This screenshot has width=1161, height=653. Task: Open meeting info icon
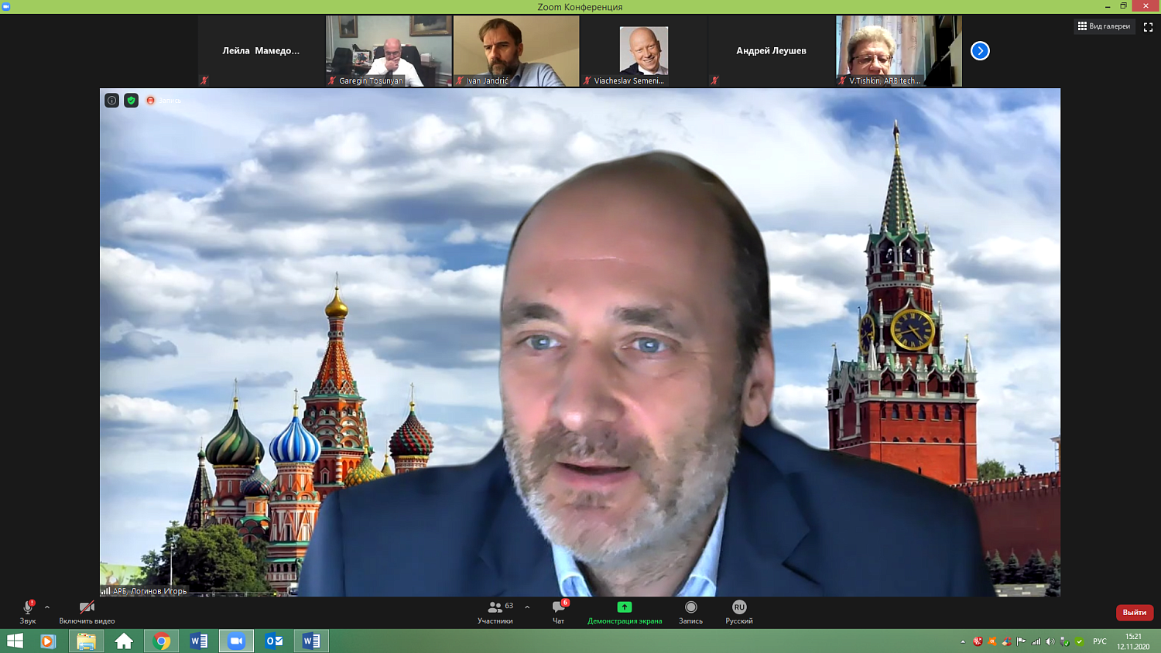pos(111,101)
